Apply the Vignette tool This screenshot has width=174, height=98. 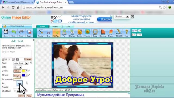pyautogui.click(x=87, y=33)
